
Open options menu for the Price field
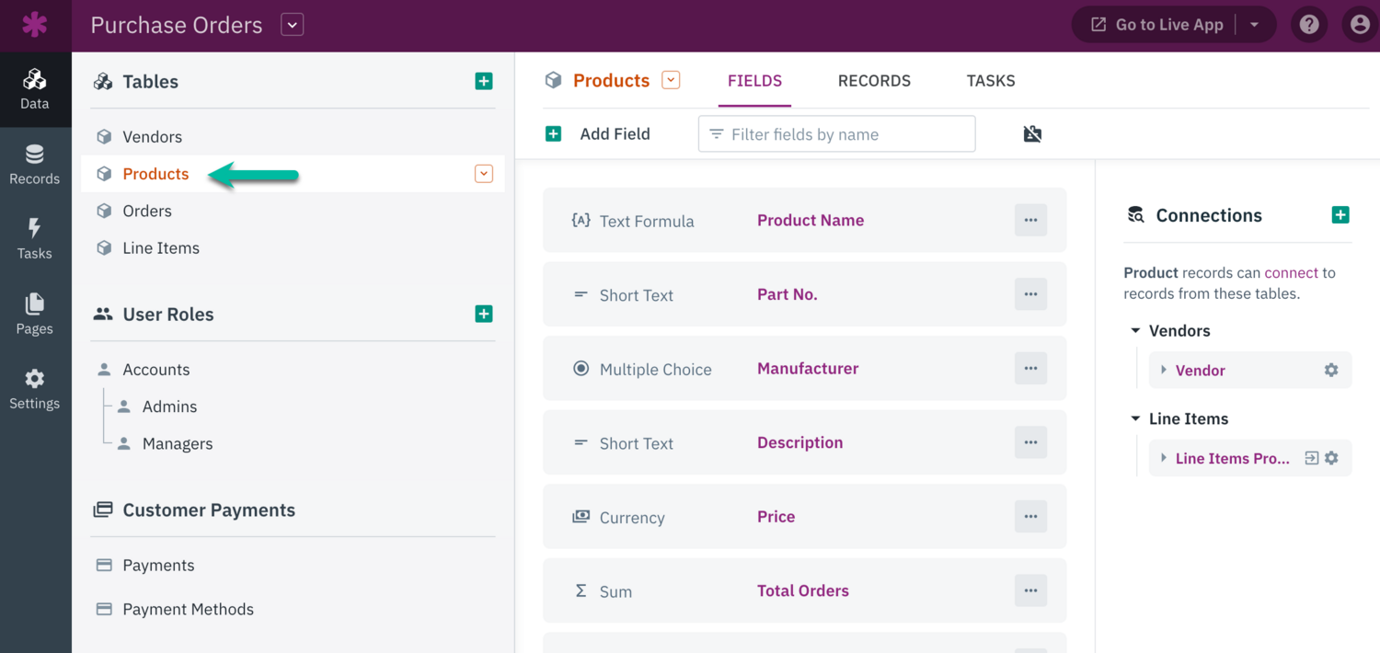tap(1030, 516)
